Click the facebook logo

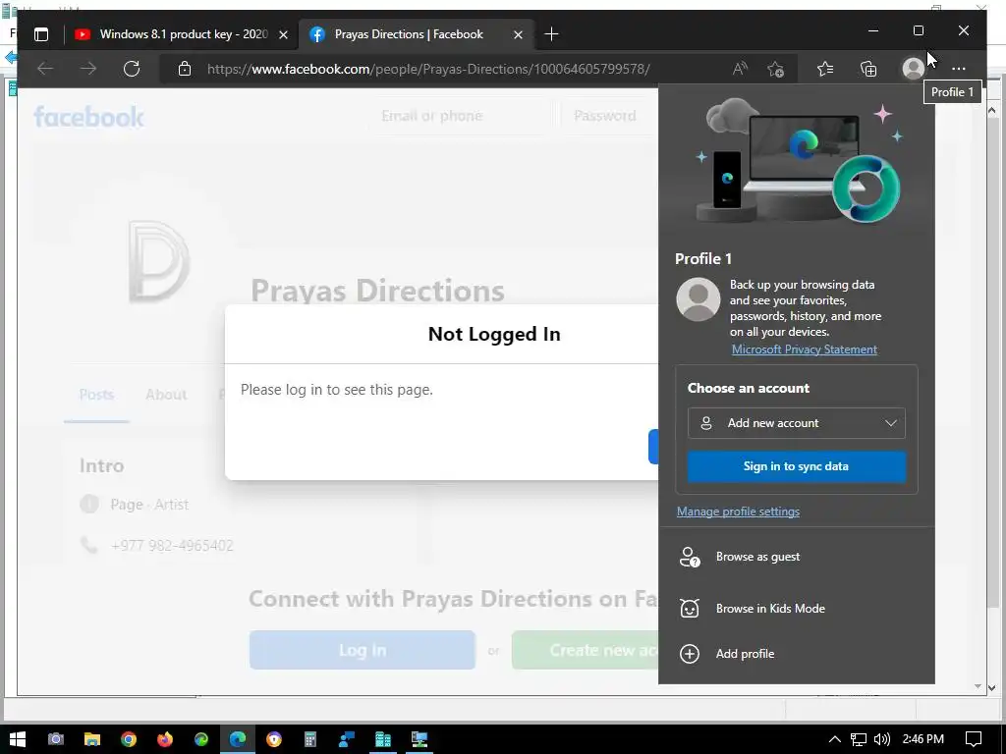point(88,117)
